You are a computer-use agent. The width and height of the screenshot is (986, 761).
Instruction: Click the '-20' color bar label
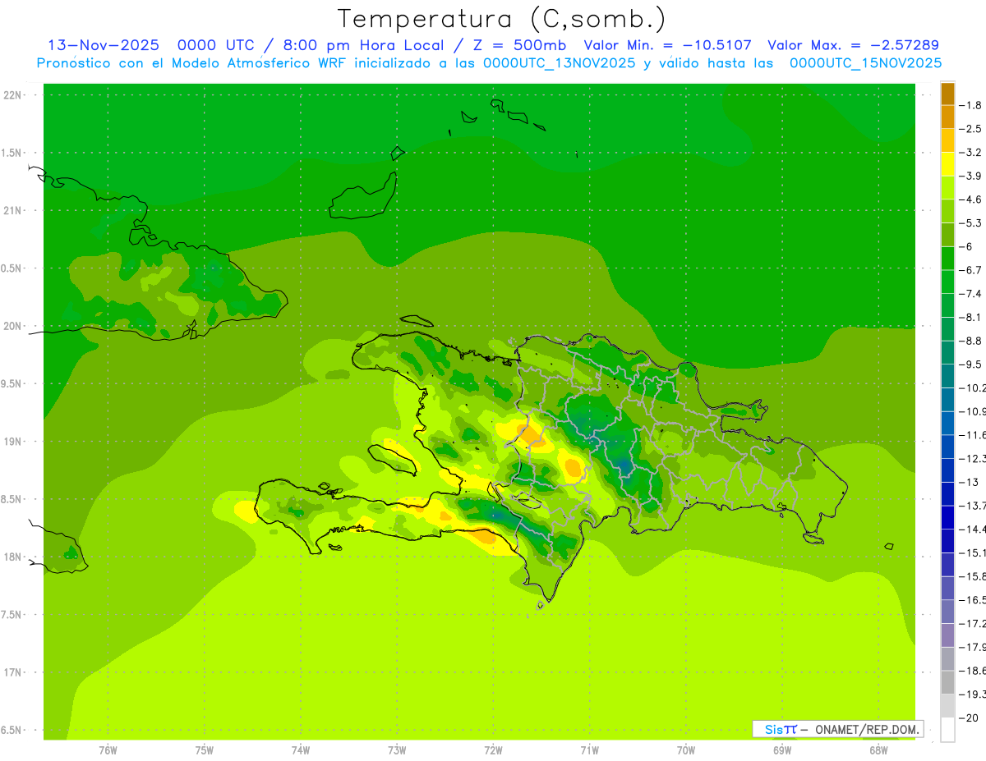969,718
